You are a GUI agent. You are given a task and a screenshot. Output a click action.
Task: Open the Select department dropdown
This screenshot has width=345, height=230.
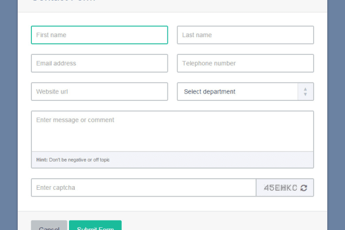[245, 91]
